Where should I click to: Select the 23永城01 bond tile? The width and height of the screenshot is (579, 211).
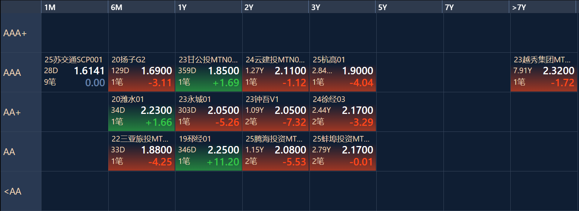coord(209,112)
